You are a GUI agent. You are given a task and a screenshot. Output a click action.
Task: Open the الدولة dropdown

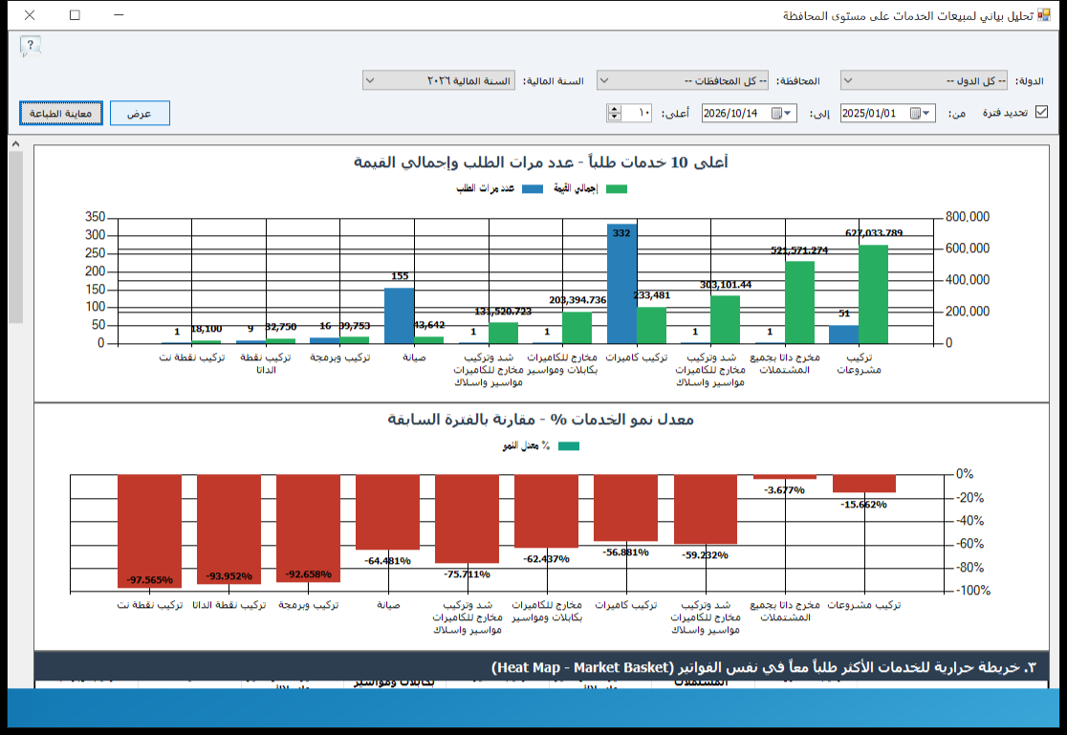[925, 81]
